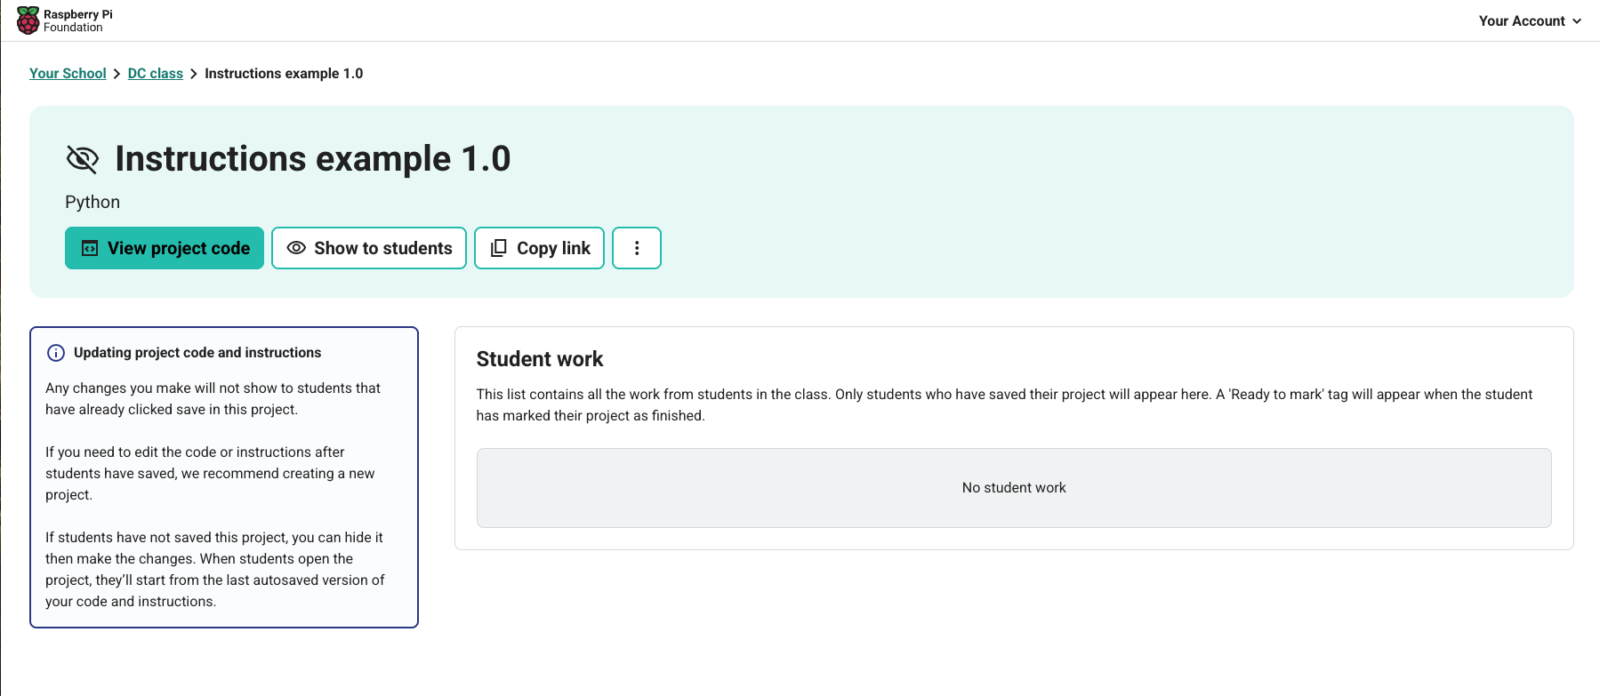
Task: Navigate to the DC class page
Action: 155,73
